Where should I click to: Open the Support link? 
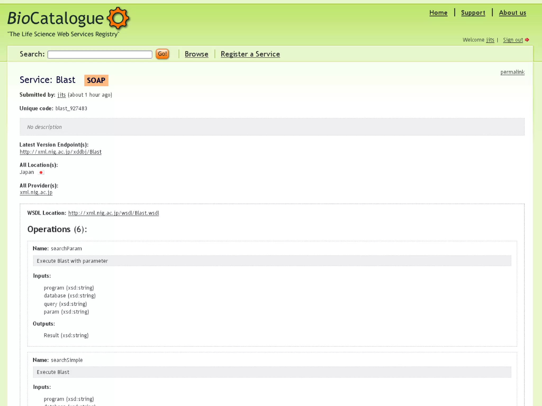click(473, 13)
